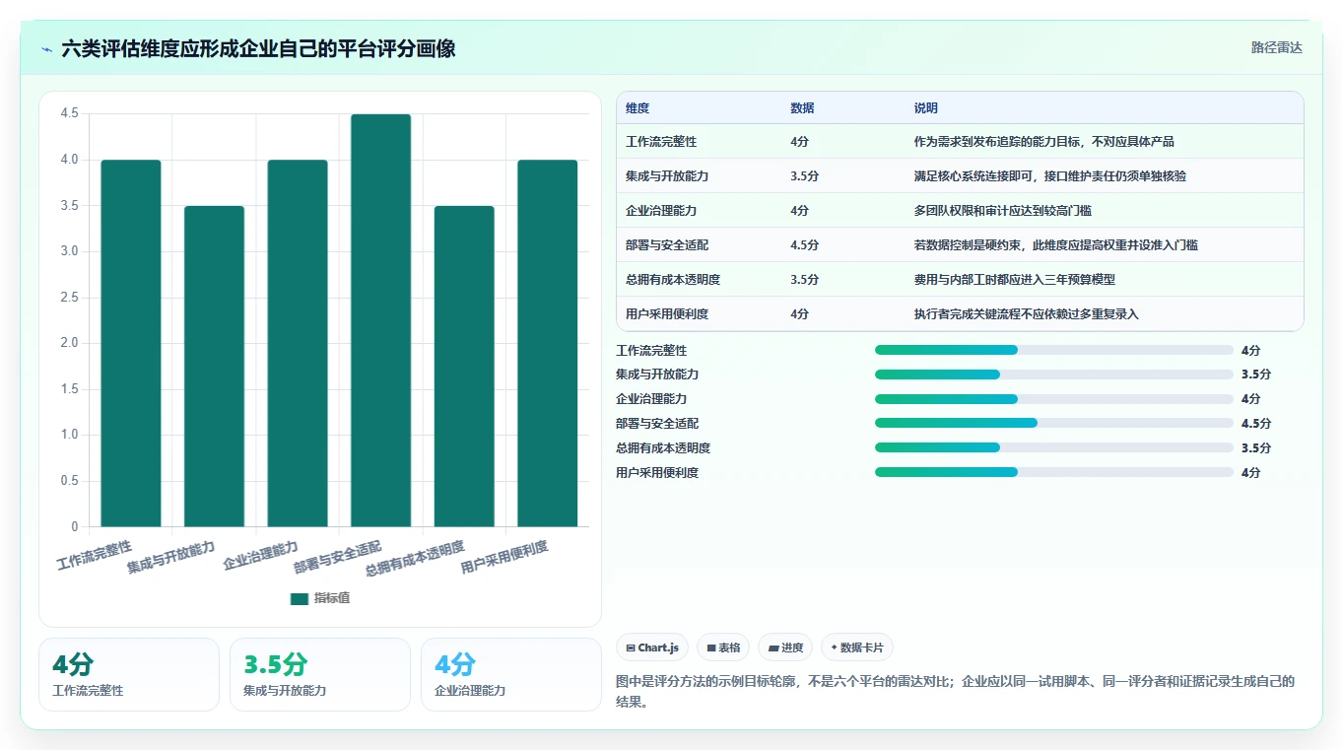Click the 部署与安全适配 progress bar
Image resolution: width=1343 pixels, height=750 pixels.
1054,423
